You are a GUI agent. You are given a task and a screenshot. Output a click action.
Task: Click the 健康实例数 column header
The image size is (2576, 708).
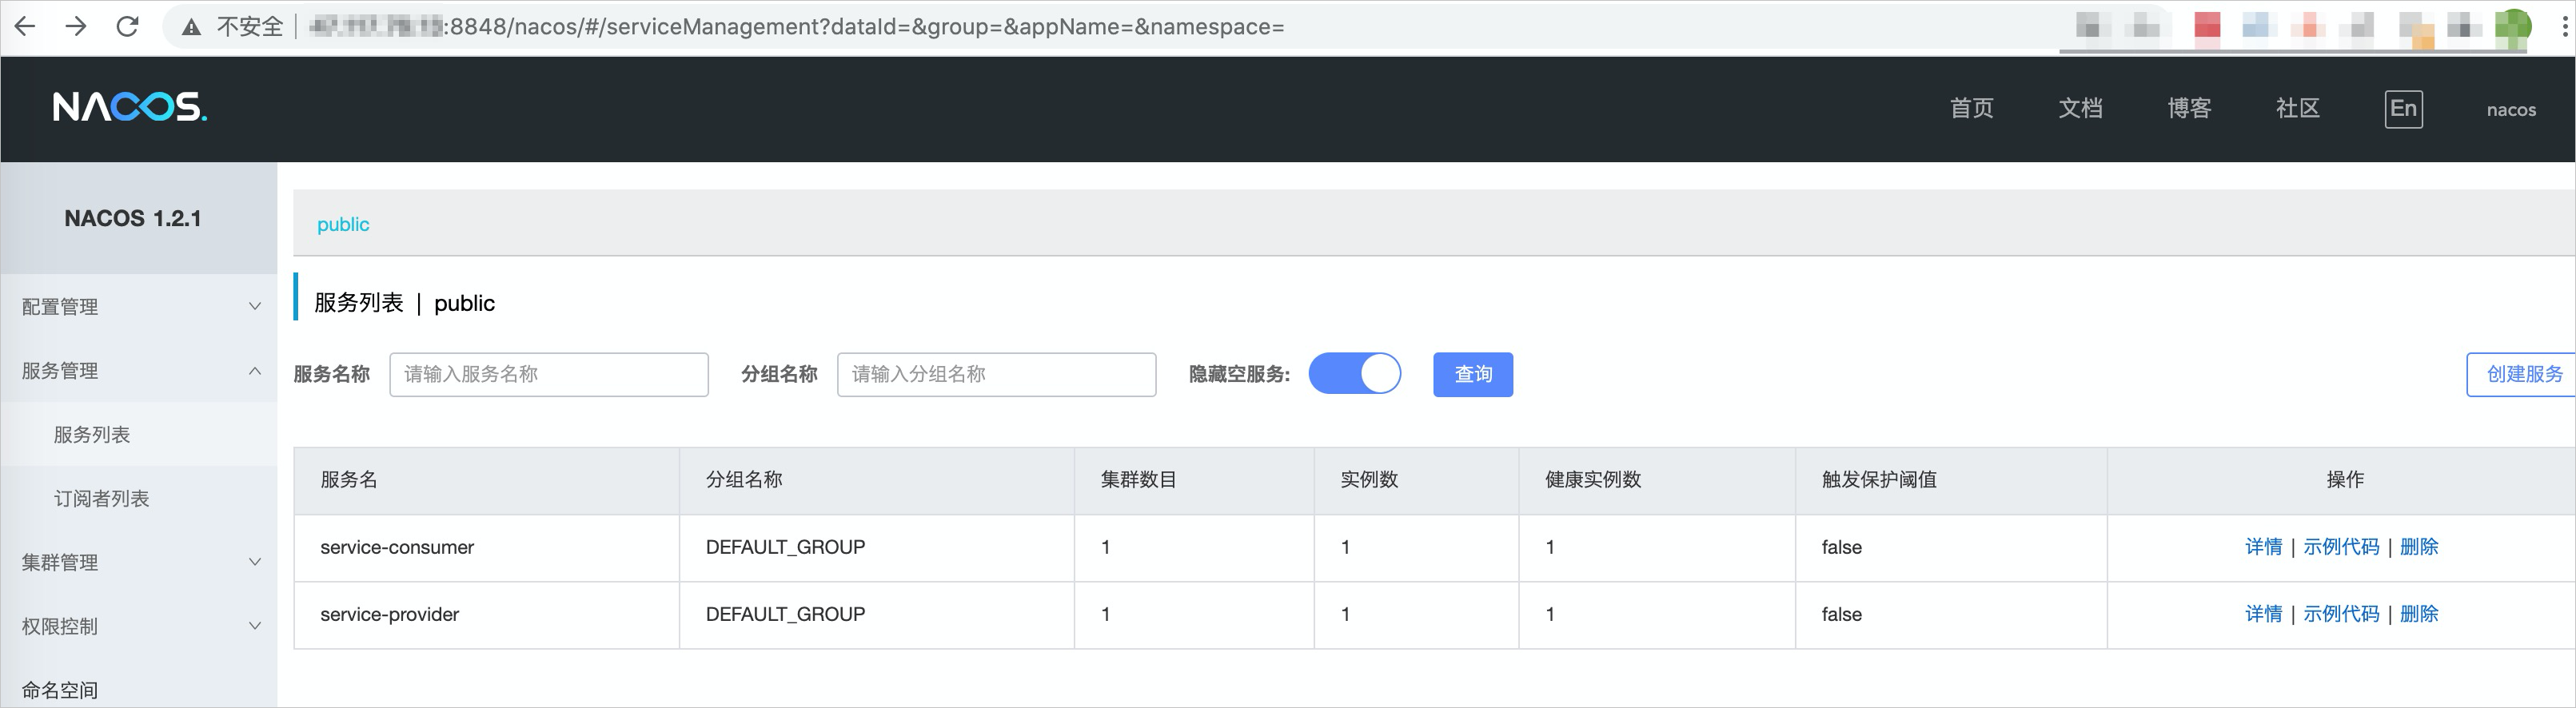point(1593,480)
